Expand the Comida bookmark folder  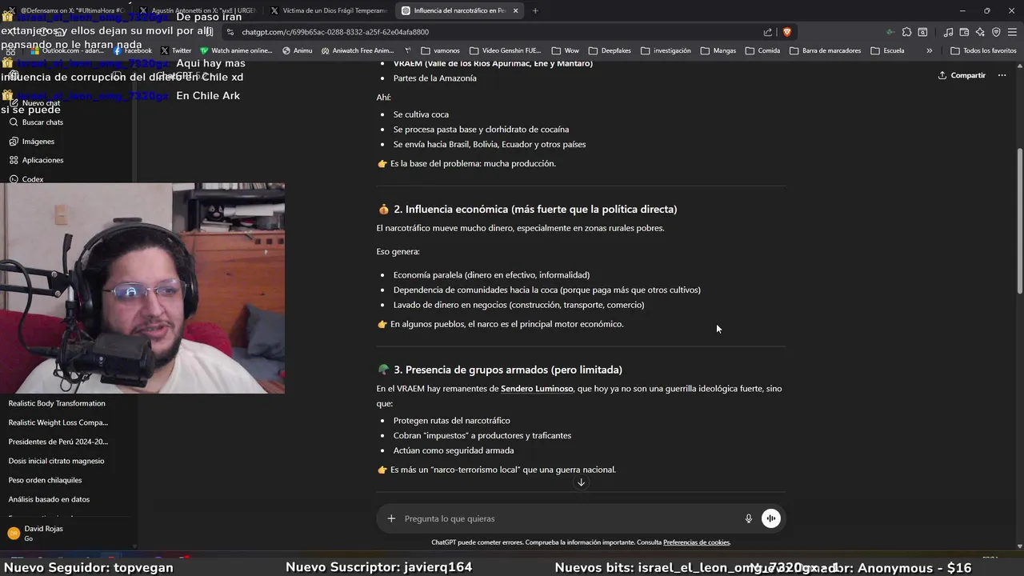click(x=762, y=50)
